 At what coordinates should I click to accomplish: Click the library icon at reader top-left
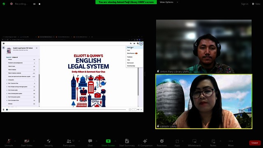[4, 44]
